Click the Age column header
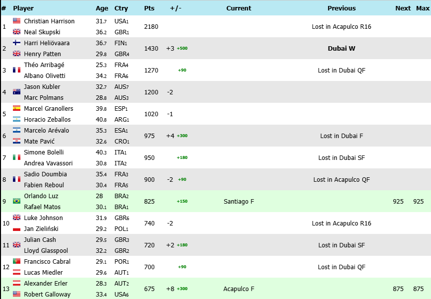431x299 pixels. (101, 8)
